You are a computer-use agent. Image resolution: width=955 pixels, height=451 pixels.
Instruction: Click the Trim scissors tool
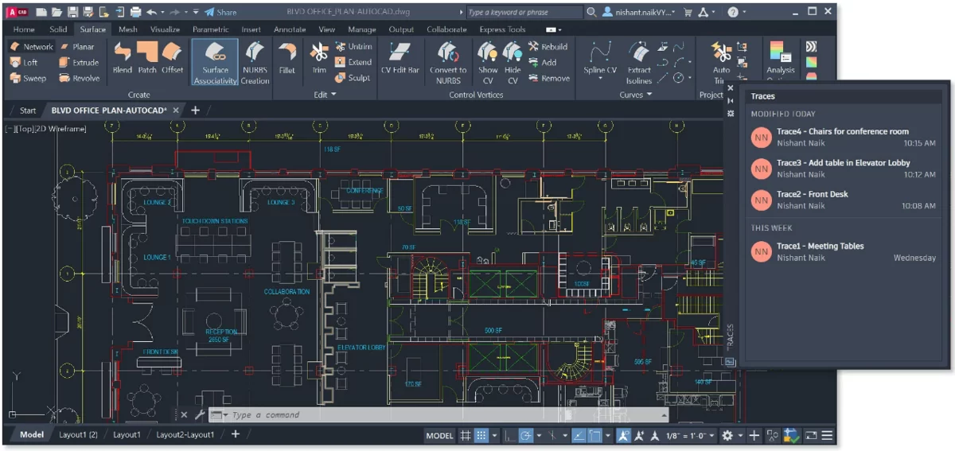[319, 58]
